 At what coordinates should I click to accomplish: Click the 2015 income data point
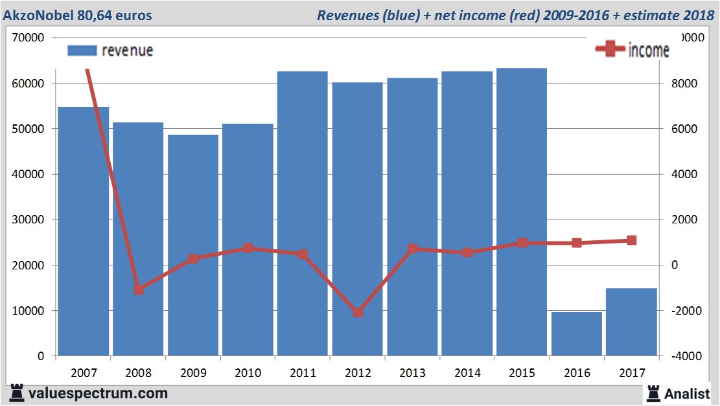coord(522,243)
